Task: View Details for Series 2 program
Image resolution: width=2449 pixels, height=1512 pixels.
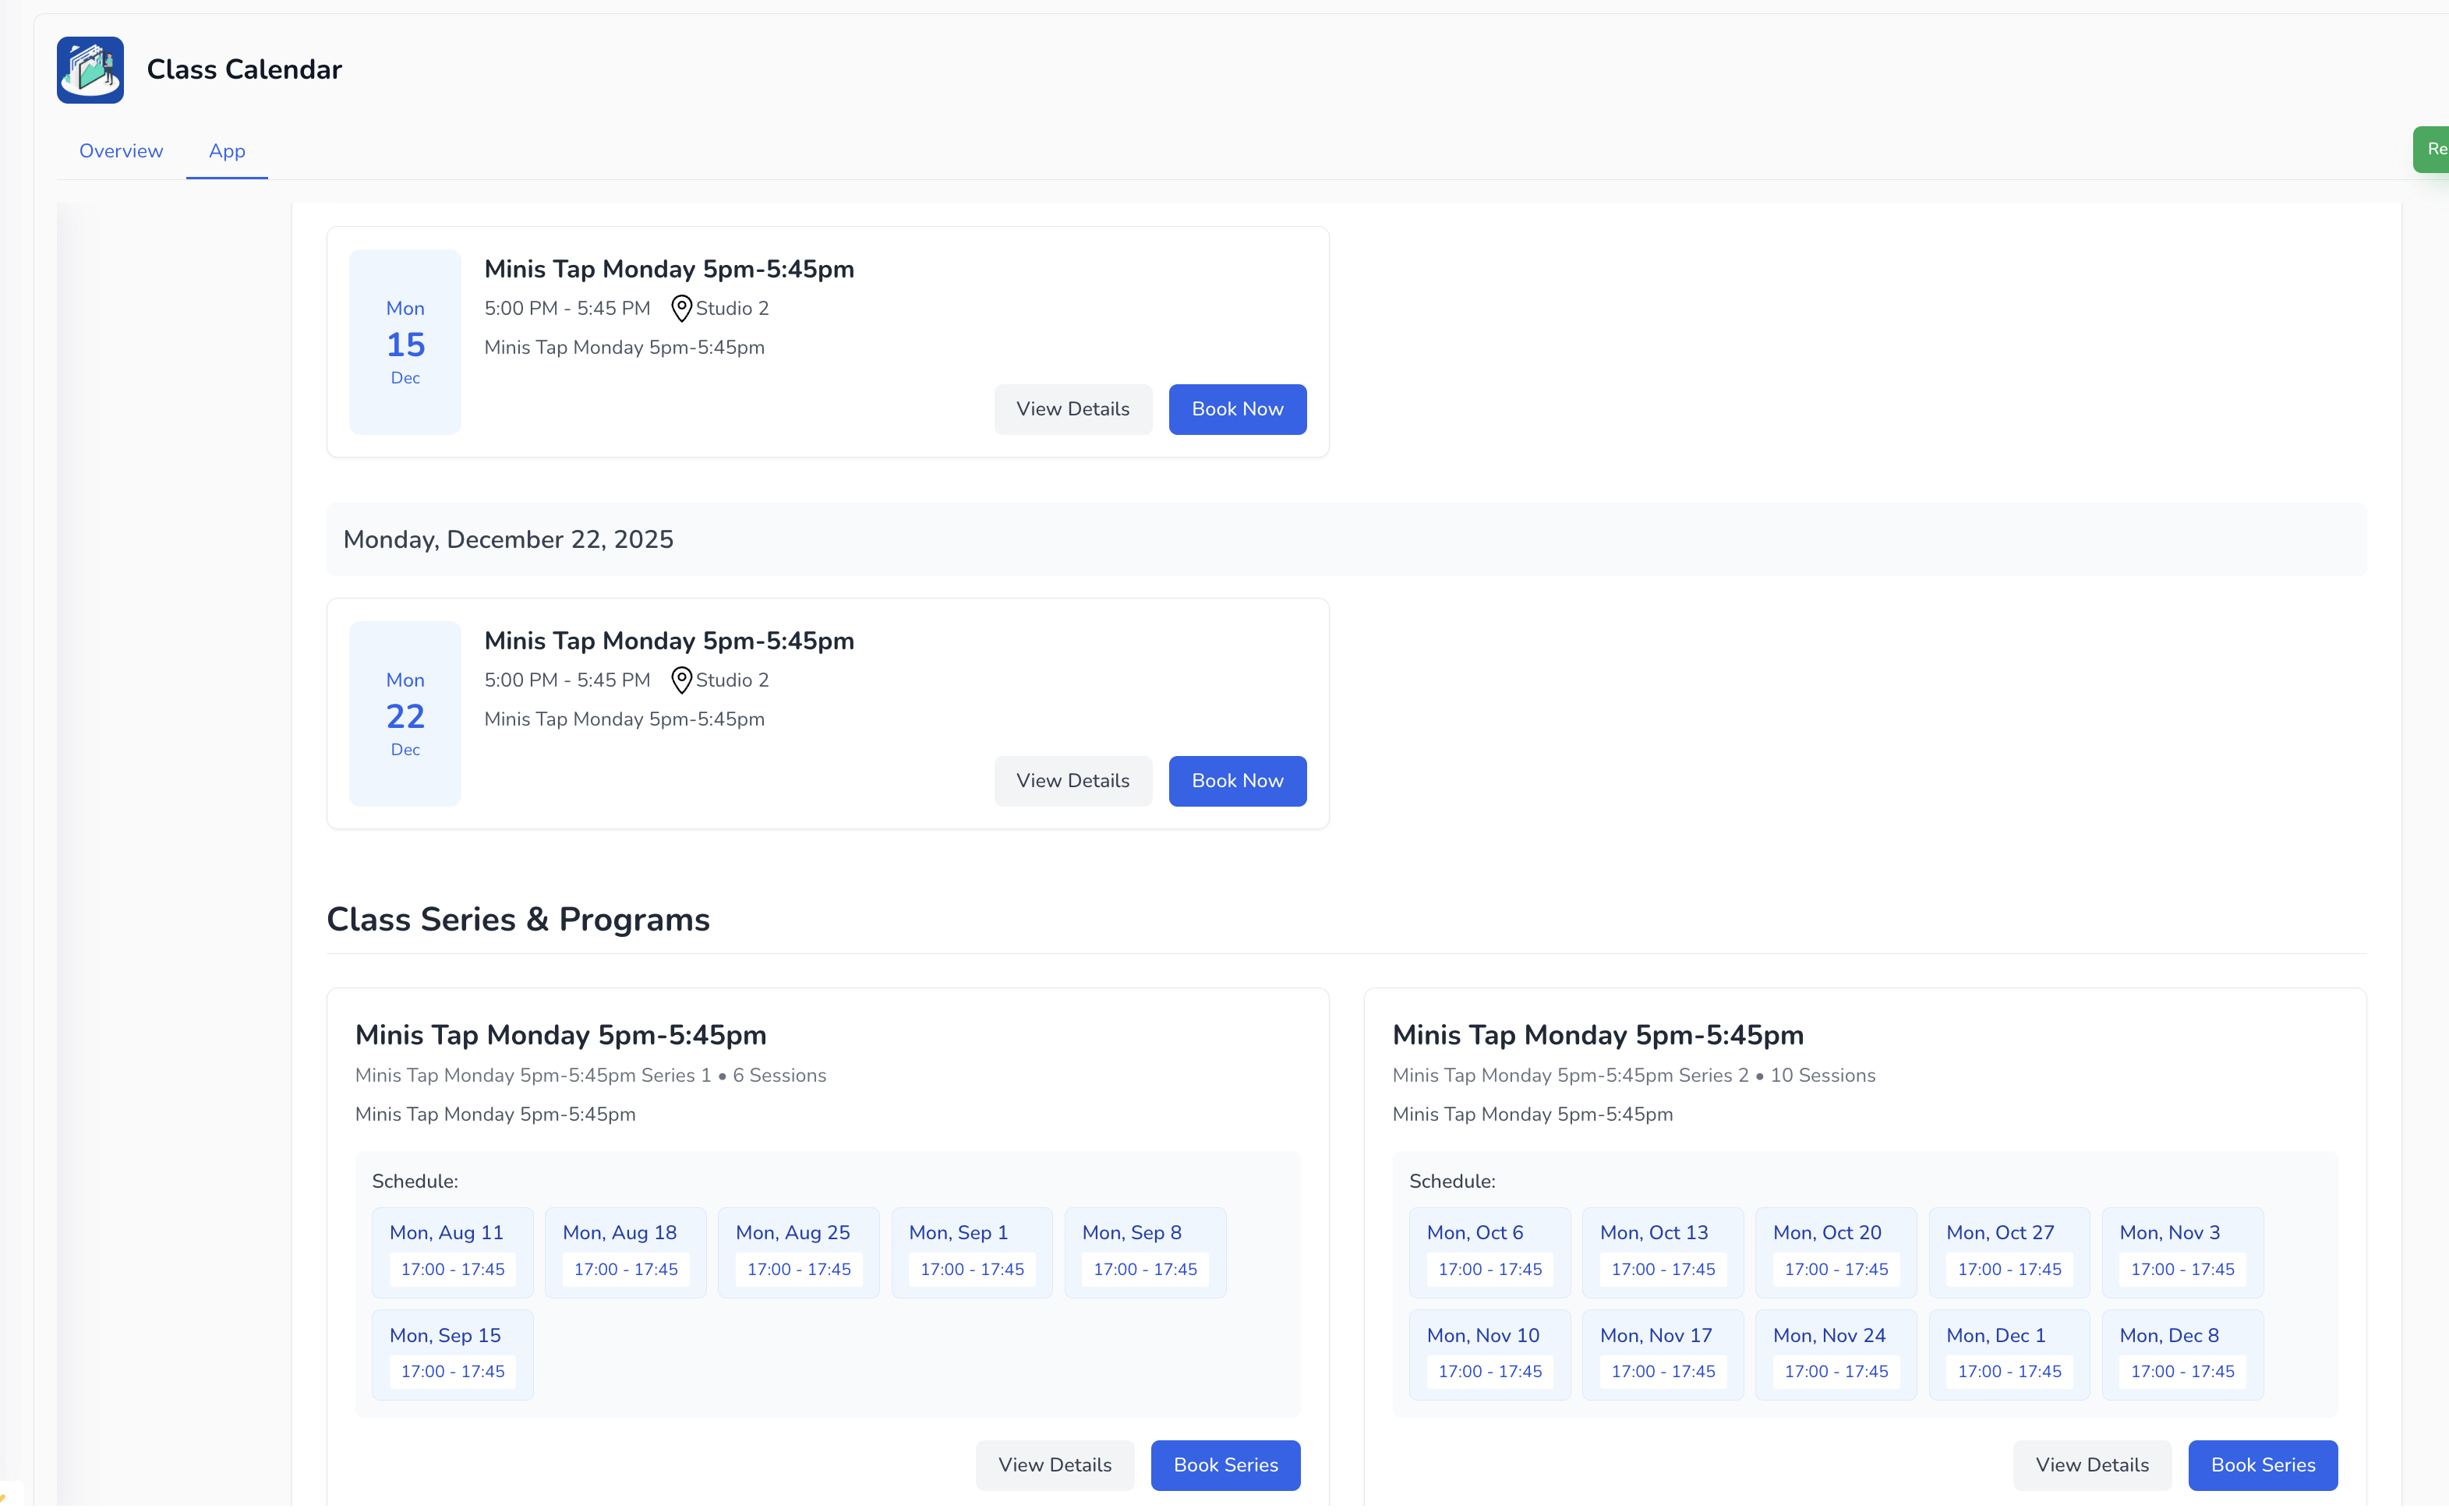Action: click(2091, 1466)
